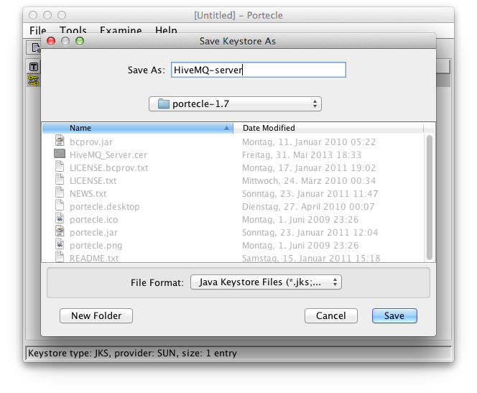Click the key pair icon in Portecle sidebar
Viewport: 477px width, 393px height.
pos(33,80)
